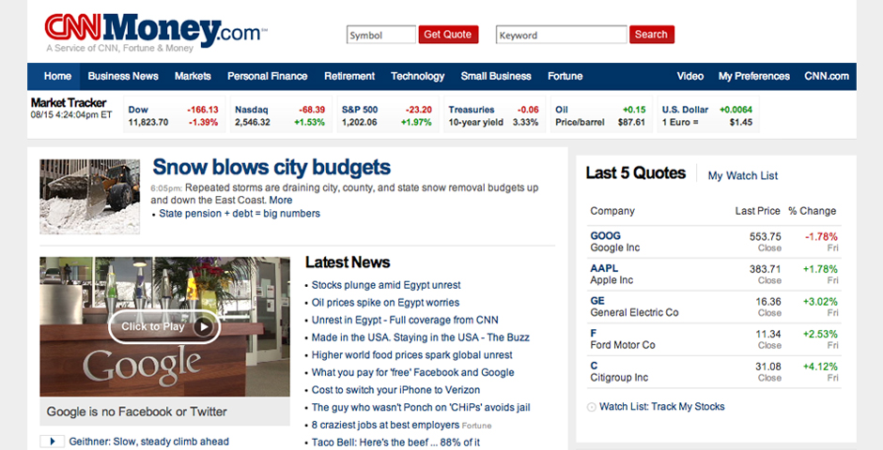
Task: Select the Last 5 Quotes tab
Action: pos(636,173)
